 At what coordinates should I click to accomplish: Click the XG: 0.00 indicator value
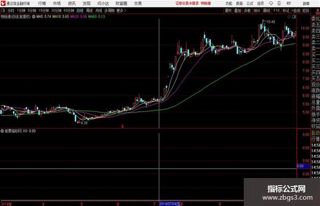pos(29,131)
